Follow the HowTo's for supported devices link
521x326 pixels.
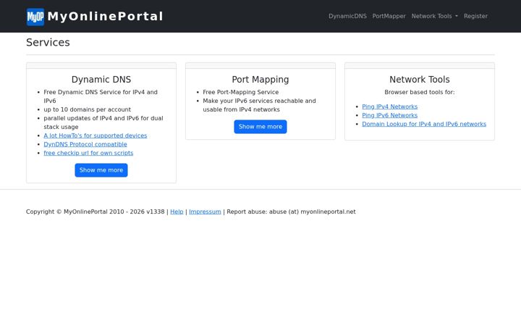click(96, 135)
